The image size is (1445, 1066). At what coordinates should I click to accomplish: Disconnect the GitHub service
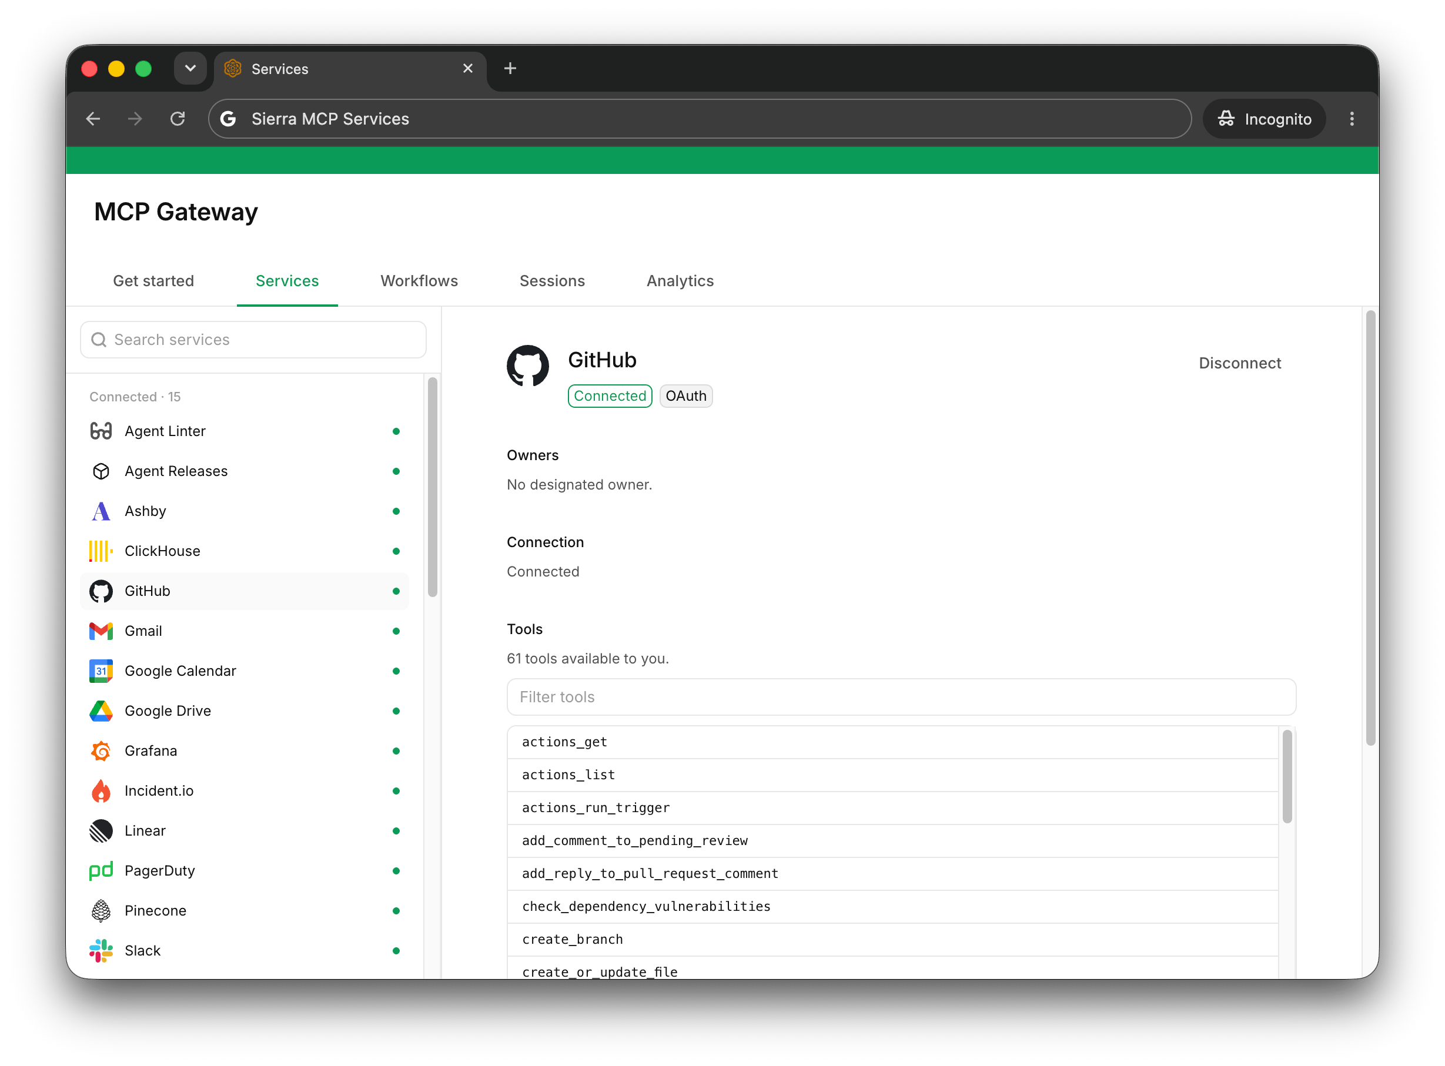(1240, 363)
